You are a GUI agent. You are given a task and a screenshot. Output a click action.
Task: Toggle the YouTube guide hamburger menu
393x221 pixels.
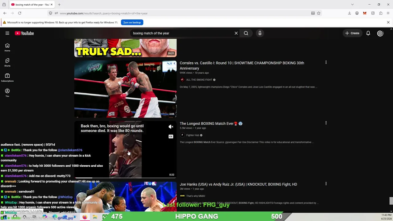pos(7,33)
